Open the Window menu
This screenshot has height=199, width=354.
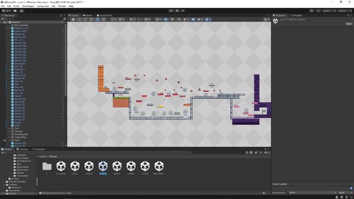pyautogui.click(x=63, y=6)
